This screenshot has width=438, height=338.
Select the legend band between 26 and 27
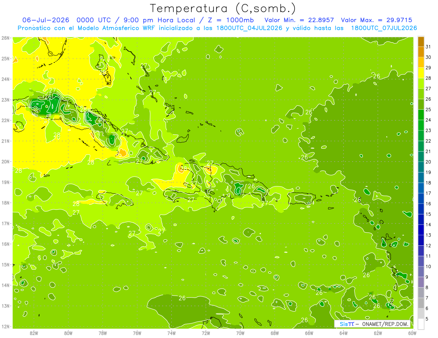click(x=421, y=94)
